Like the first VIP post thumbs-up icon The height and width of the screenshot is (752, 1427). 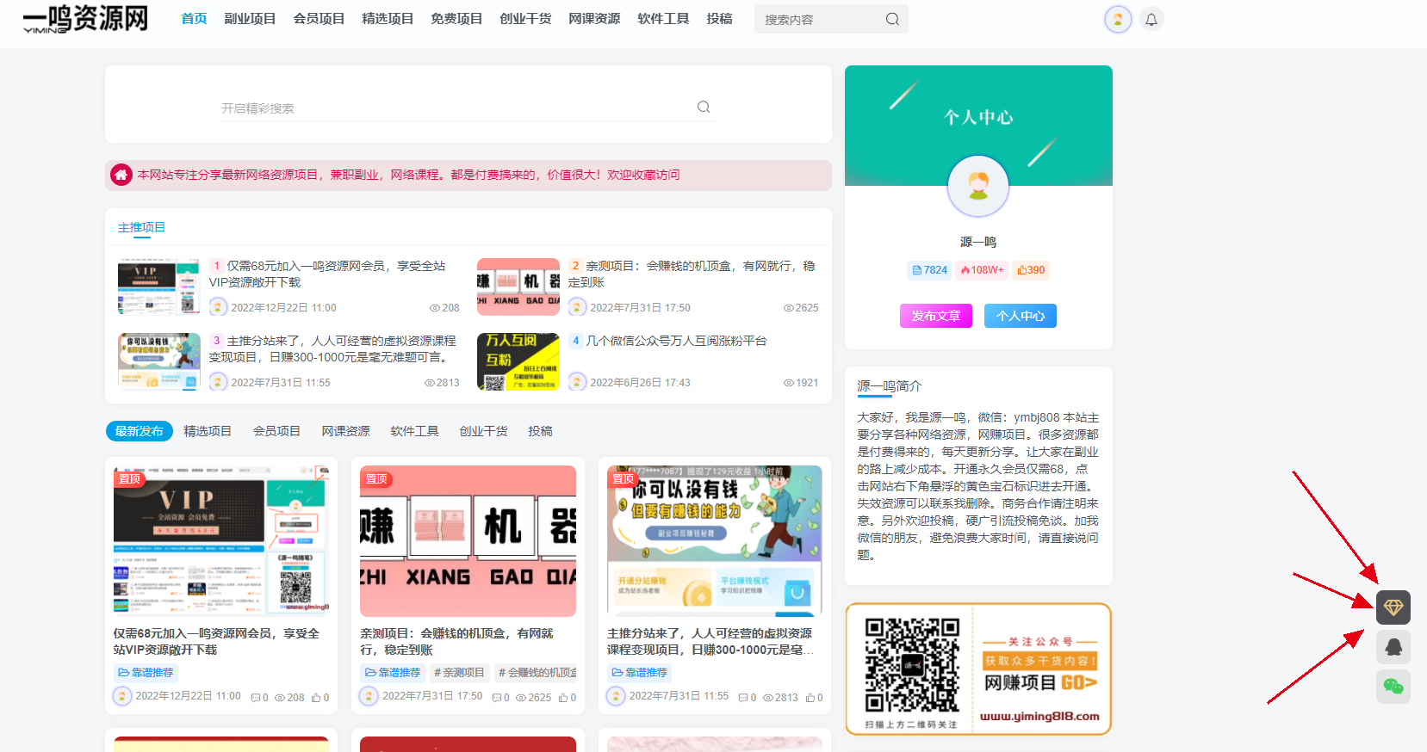(316, 698)
